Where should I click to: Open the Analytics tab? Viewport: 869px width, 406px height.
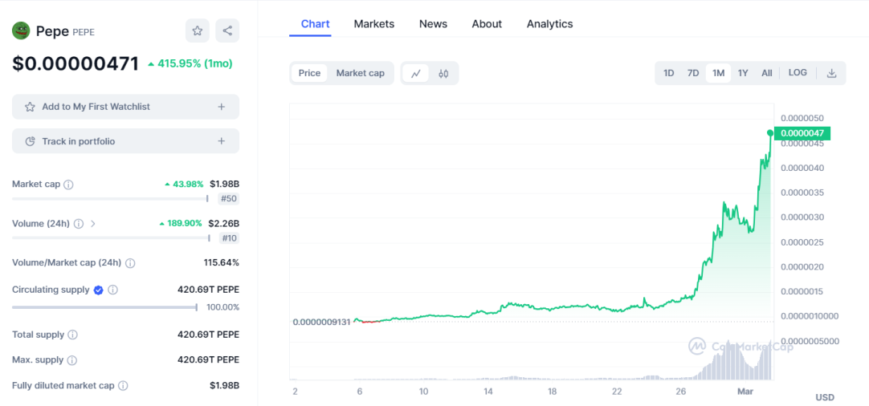coord(550,24)
